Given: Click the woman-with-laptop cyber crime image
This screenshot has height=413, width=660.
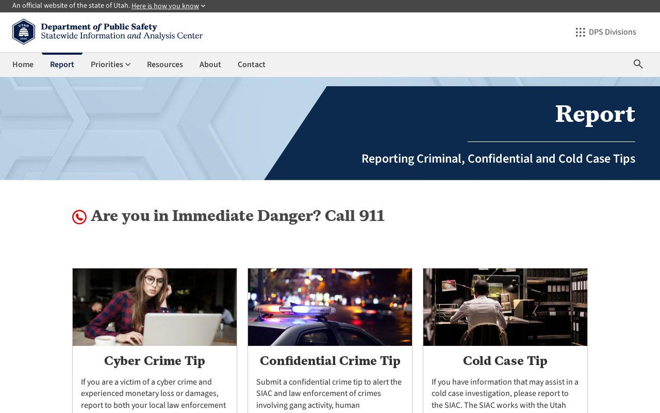Looking at the screenshot, I should [155, 307].
